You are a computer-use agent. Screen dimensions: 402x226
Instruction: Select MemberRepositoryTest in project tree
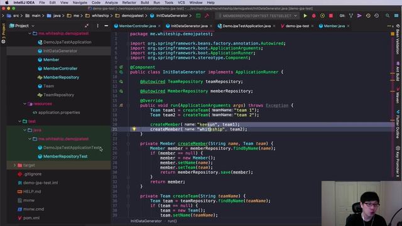coord(65,156)
